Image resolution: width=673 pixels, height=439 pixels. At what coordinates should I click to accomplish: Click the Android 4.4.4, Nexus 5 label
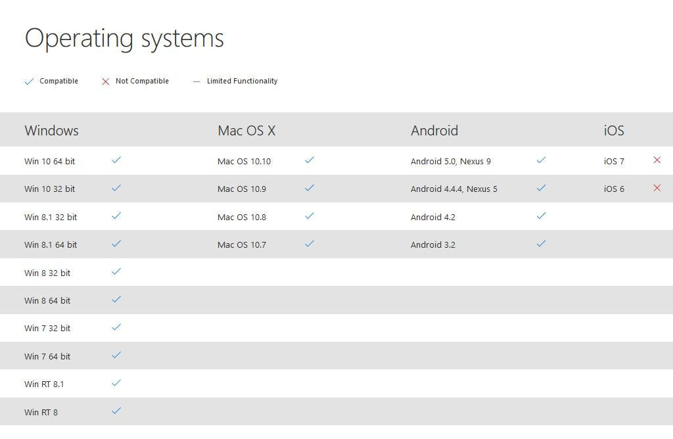[x=453, y=189]
